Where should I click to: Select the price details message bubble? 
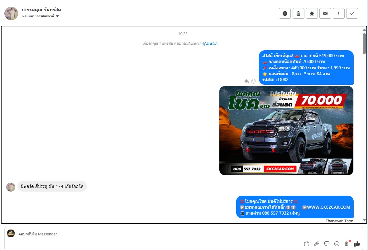coord(306,68)
